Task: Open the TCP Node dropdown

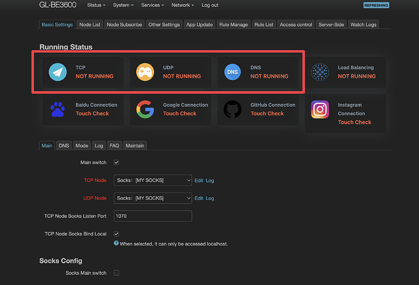Action: [152, 180]
